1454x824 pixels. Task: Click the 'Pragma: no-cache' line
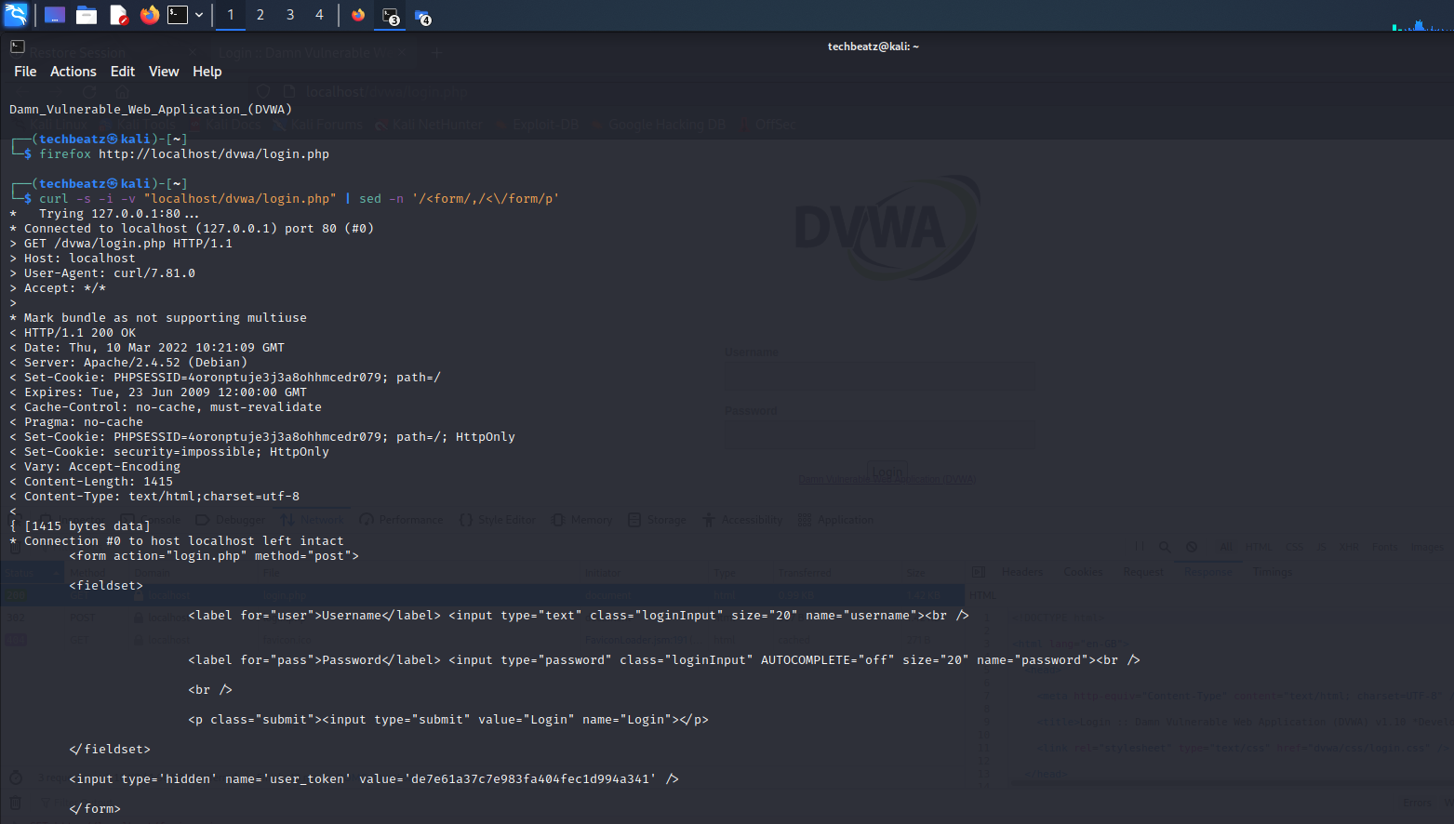click(76, 422)
